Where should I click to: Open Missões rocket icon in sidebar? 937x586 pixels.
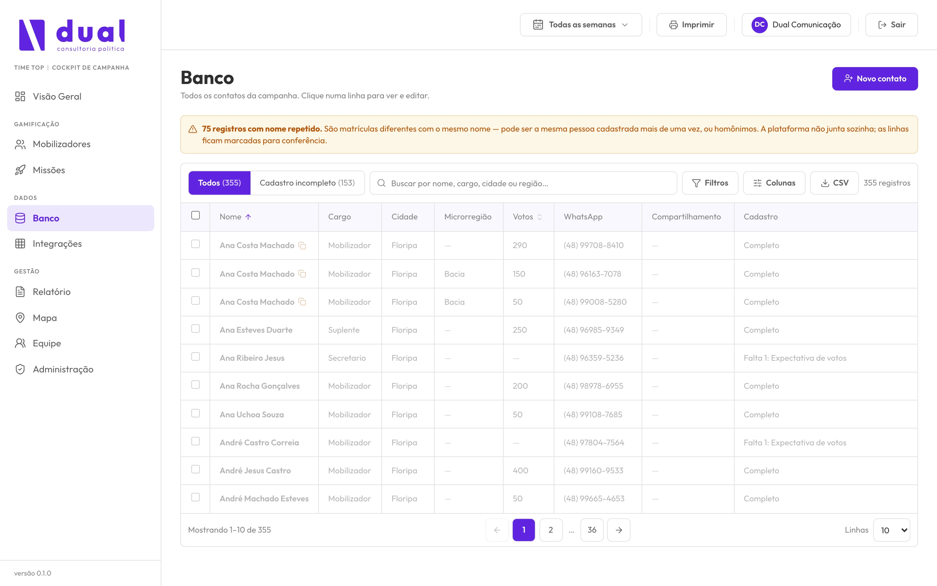20,170
